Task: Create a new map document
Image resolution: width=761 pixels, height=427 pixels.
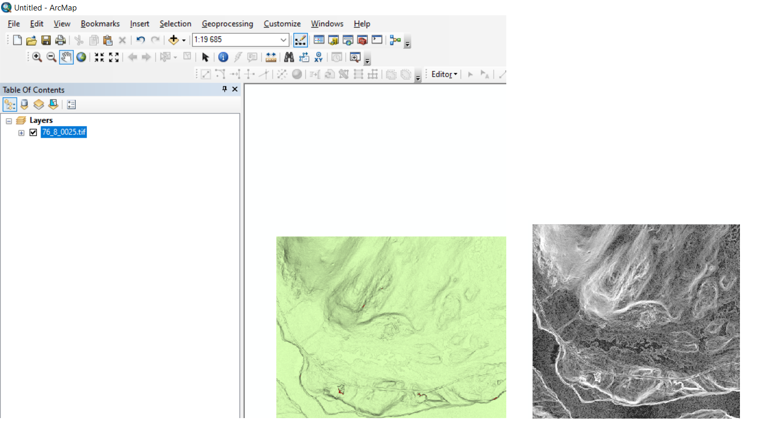Action: [17, 40]
